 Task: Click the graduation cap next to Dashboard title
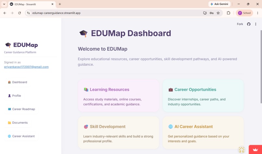click(84, 33)
